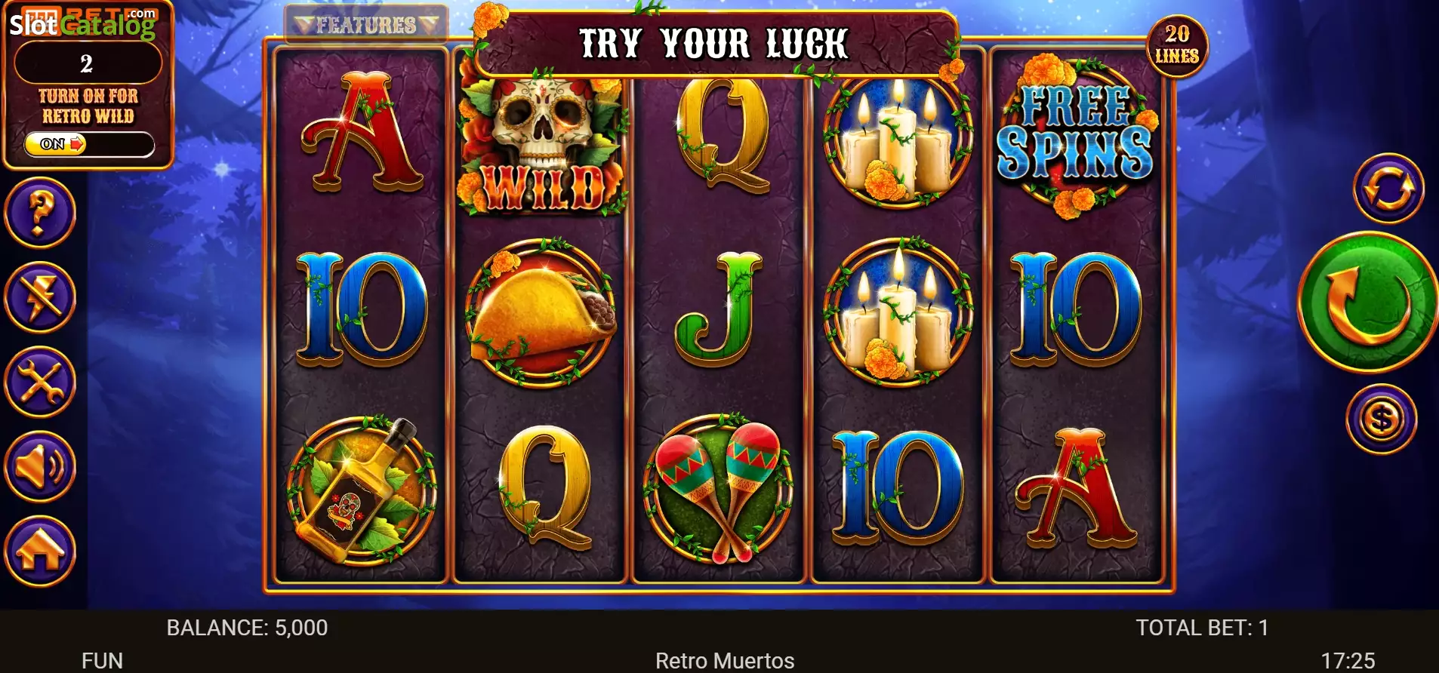The image size is (1439, 673).
Task: Toggle the turbo lightning spin mode
Action: click(x=40, y=297)
